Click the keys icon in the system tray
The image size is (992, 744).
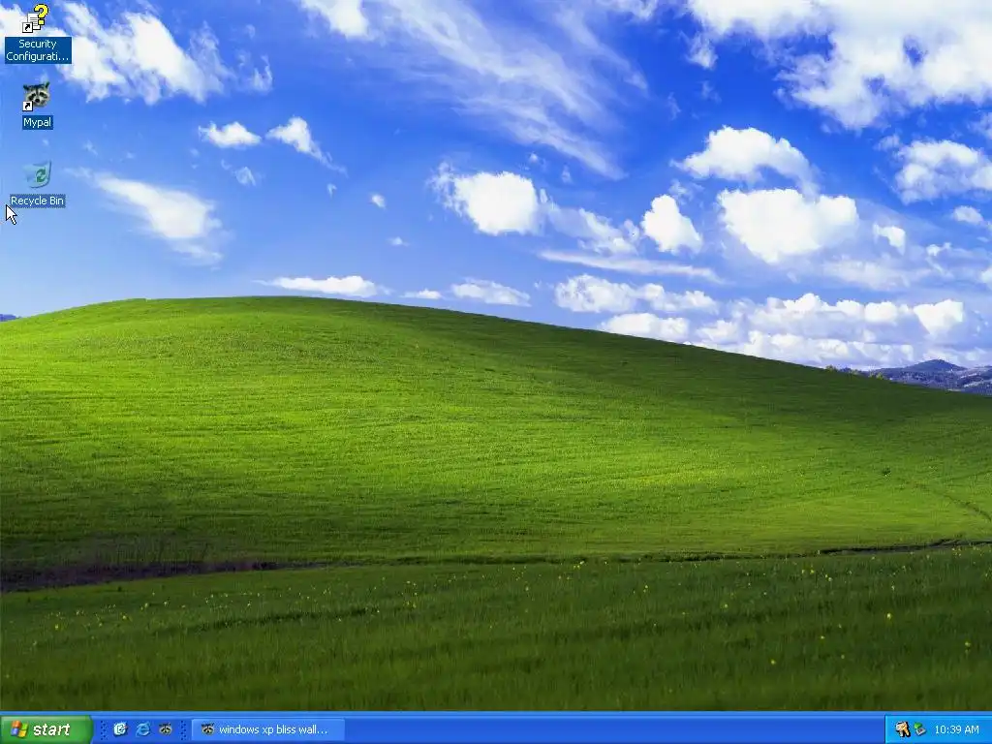click(902, 729)
